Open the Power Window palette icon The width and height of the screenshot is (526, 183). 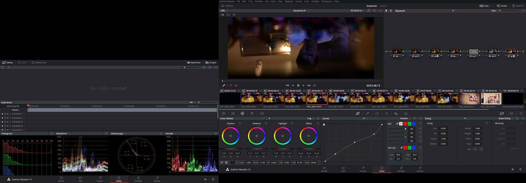(377, 113)
